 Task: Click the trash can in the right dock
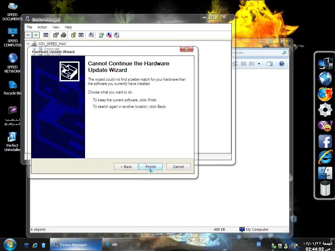click(325, 188)
